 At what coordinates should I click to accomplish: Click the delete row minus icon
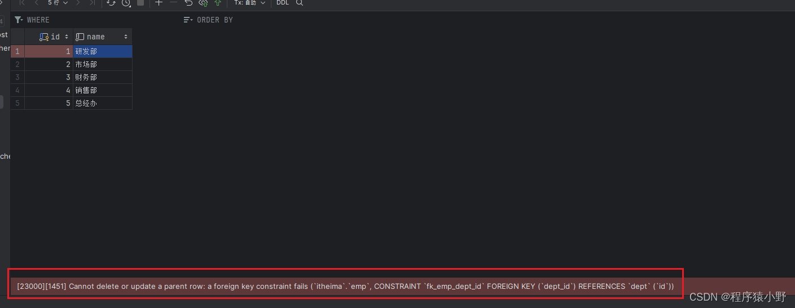173,3
